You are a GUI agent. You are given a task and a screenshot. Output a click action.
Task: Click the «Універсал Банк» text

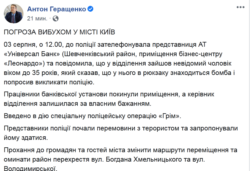coord(32,54)
